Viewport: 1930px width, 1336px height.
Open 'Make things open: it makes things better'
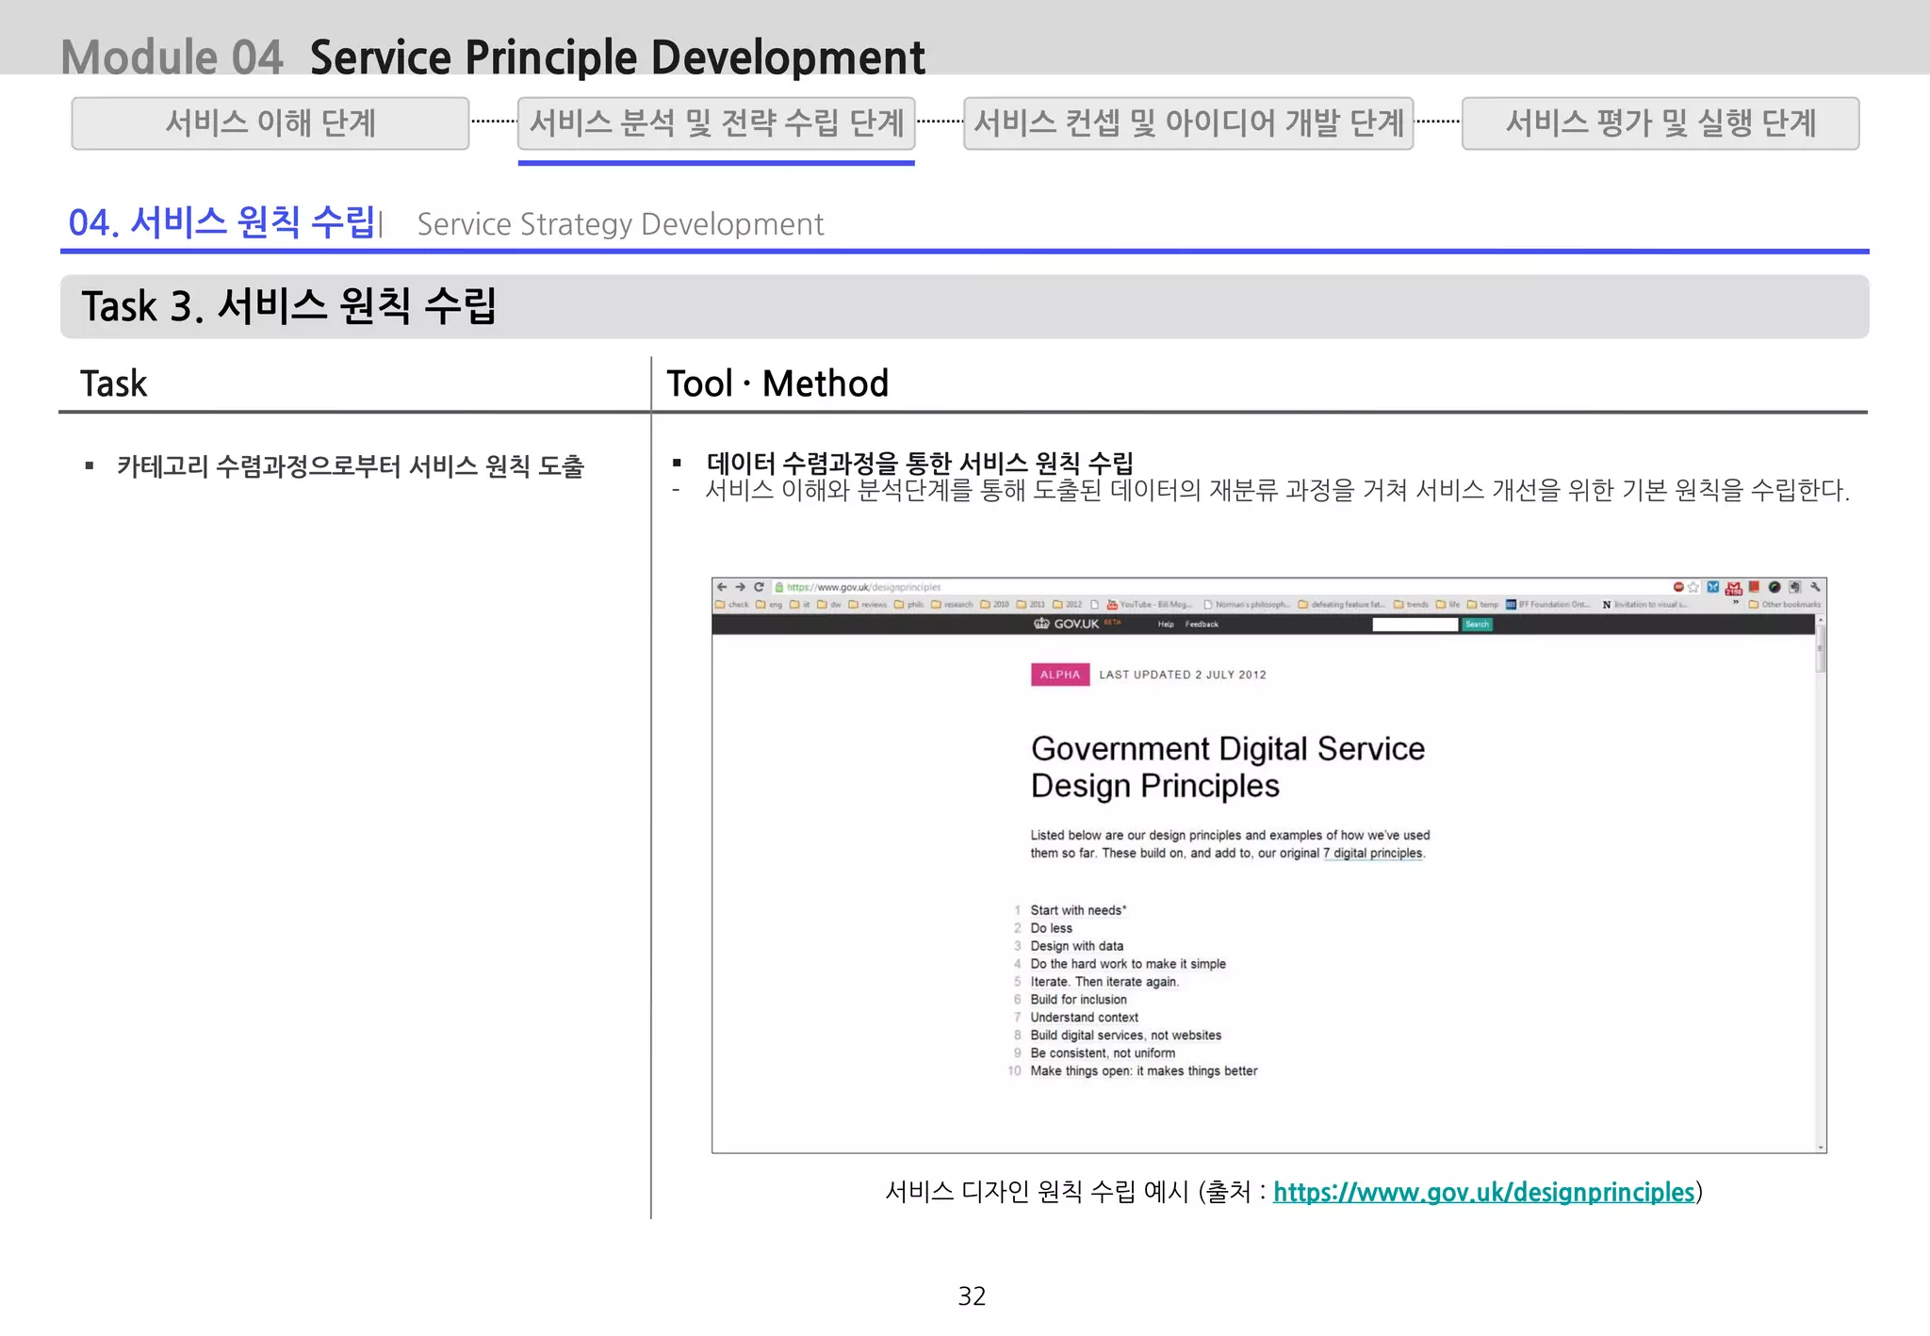tap(1143, 1071)
